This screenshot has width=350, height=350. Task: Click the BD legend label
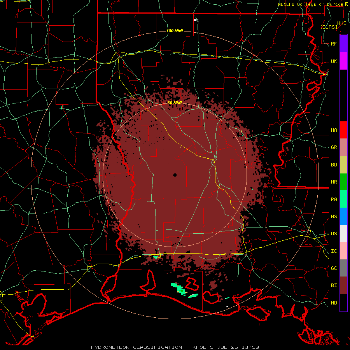[x=334, y=165]
